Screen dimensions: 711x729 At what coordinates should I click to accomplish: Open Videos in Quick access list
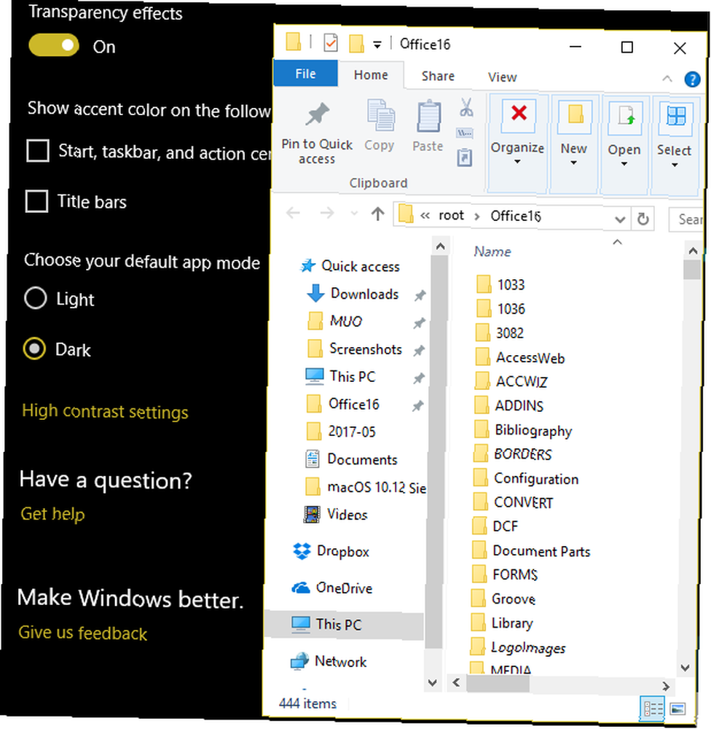click(336, 515)
